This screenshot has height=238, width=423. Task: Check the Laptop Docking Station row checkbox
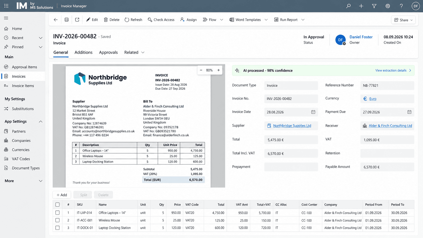pyautogui.click(x=57, y=228)
